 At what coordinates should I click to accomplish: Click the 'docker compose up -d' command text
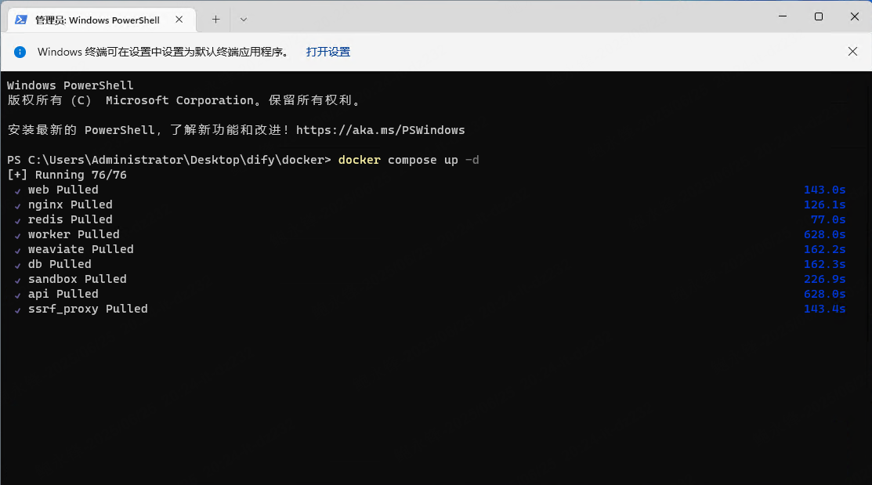click(x=408, y=160)
